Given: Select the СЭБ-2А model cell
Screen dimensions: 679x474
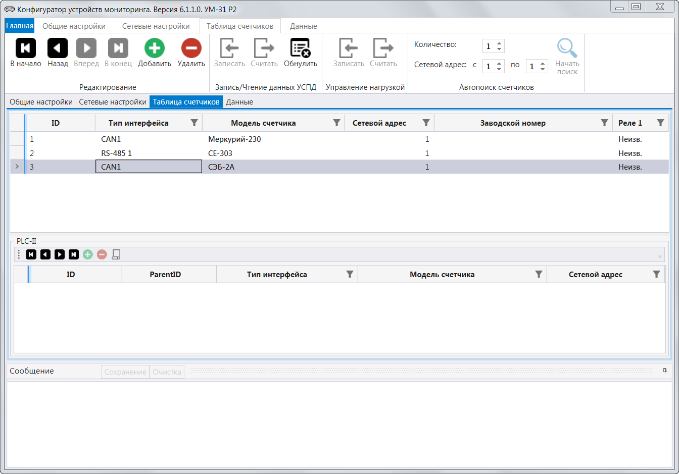Looking at the screenshot, I should click(273, 167).
